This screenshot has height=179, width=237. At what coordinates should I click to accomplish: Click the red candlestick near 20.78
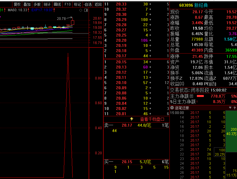(72, 22)
